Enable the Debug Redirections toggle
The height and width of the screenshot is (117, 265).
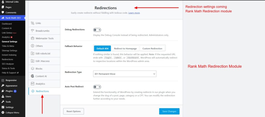tap(97, 30)
